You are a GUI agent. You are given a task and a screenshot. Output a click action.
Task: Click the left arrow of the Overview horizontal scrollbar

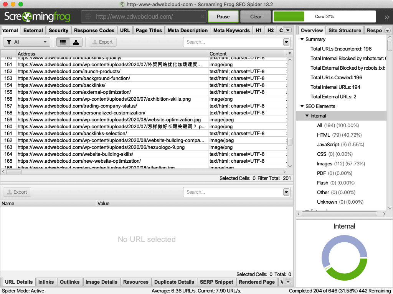click(299, 214)
